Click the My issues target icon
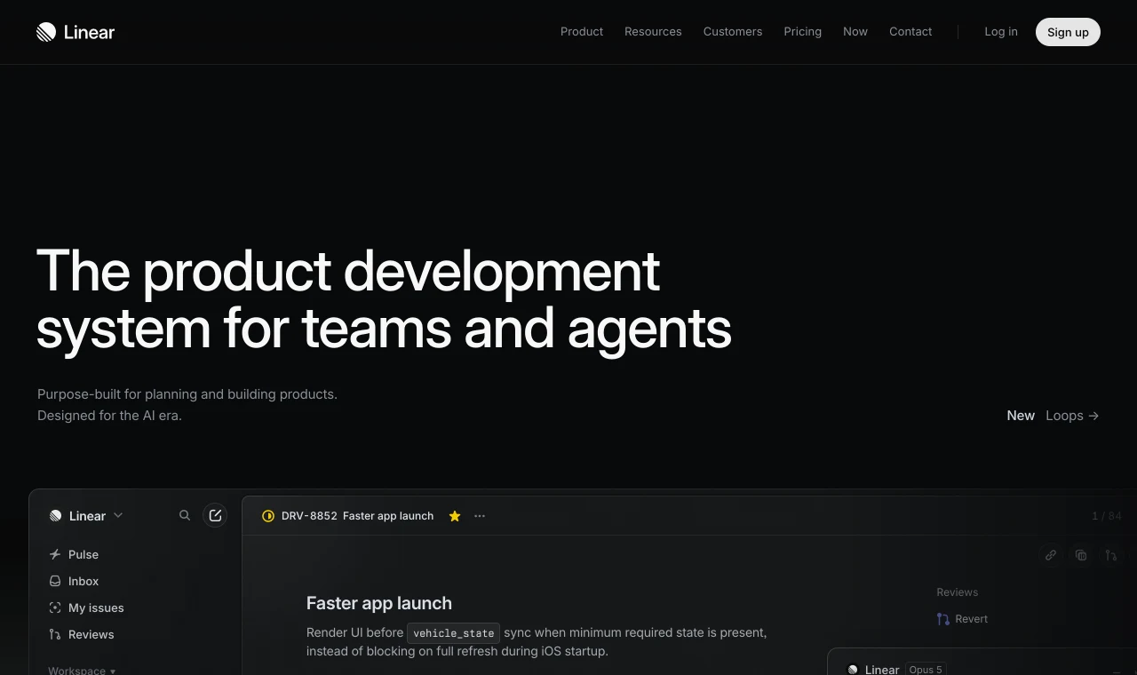 (x=55, y=607)
